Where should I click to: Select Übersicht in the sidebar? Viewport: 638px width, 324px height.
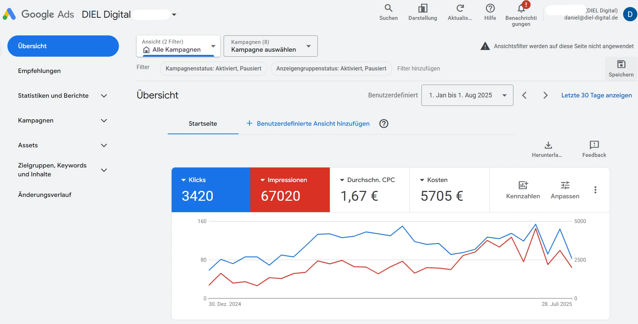point(63,46)
